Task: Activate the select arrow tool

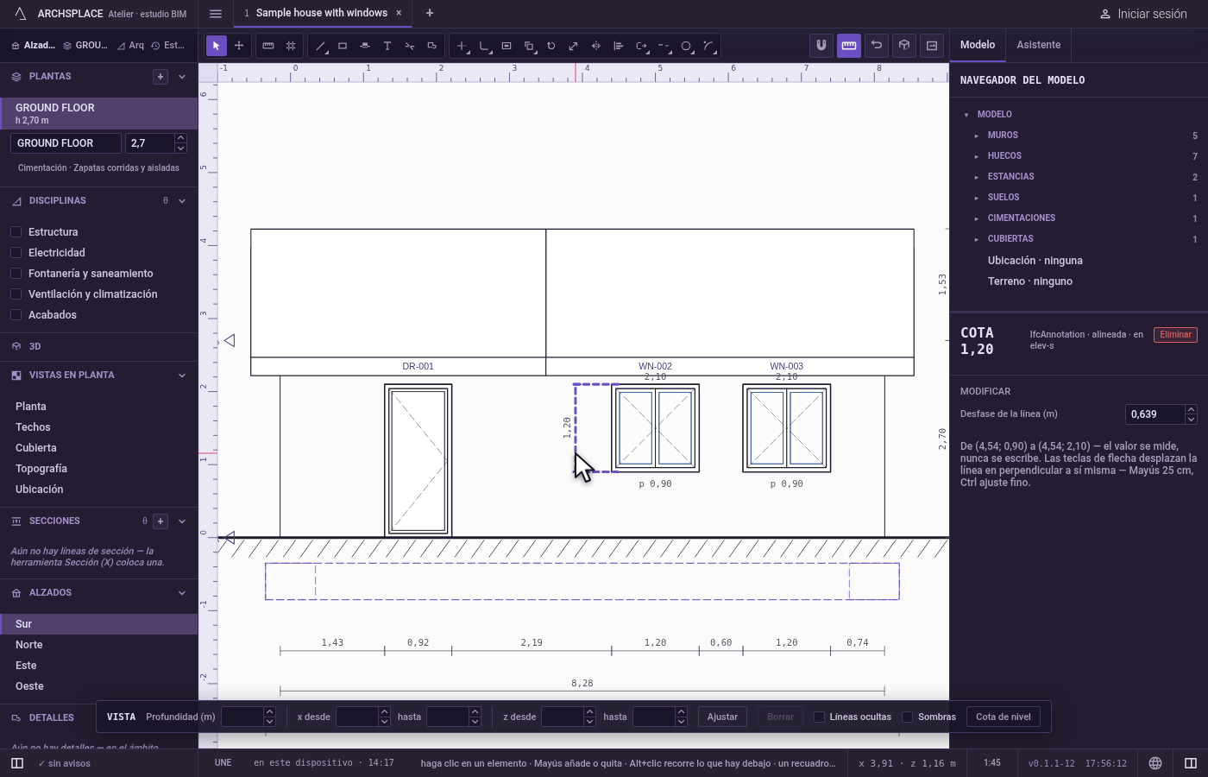Action: click(216, 46)
